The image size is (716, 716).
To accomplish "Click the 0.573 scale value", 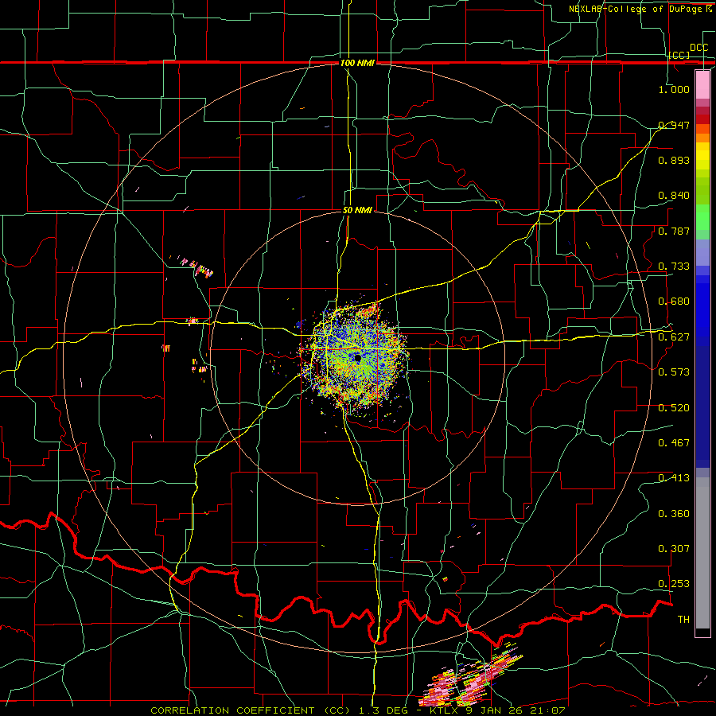I will click(674, 372).
